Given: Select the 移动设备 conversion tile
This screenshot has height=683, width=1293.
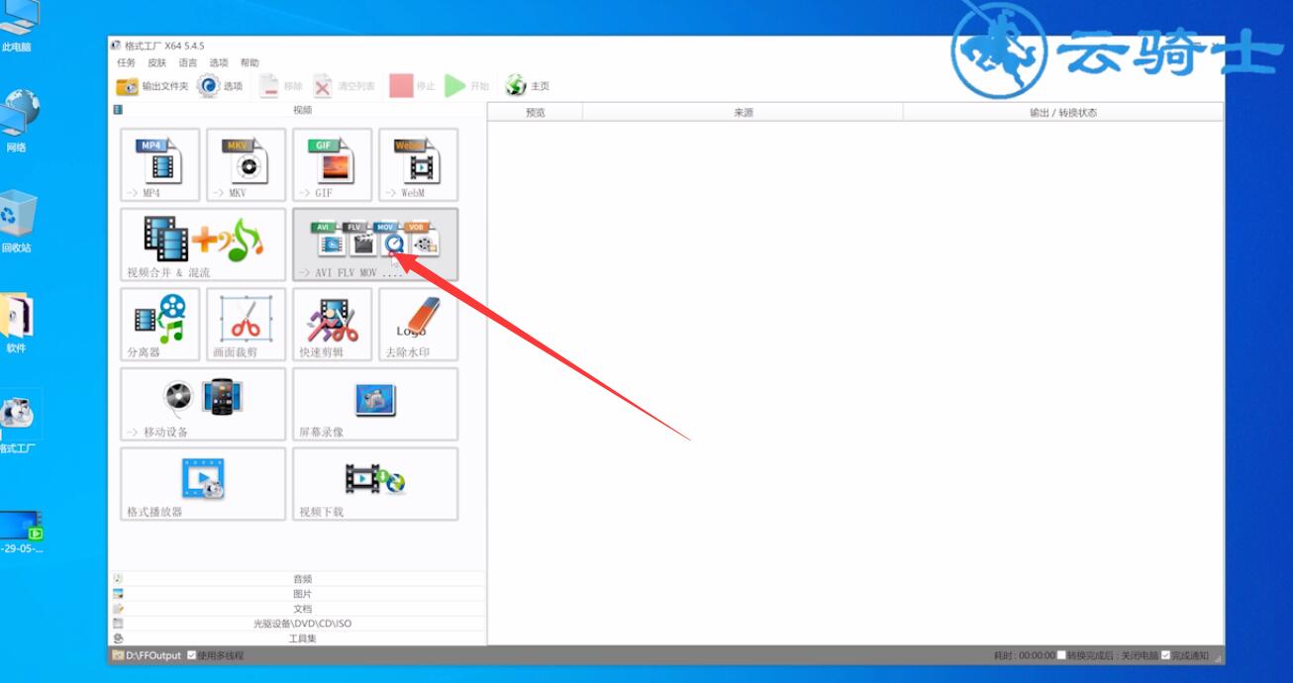Looking at the screenshot, I should (203, 405).
